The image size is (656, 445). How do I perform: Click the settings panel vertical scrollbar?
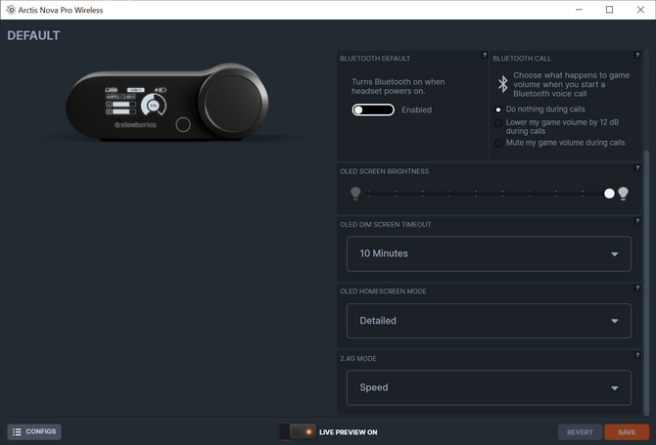point(647,284)
